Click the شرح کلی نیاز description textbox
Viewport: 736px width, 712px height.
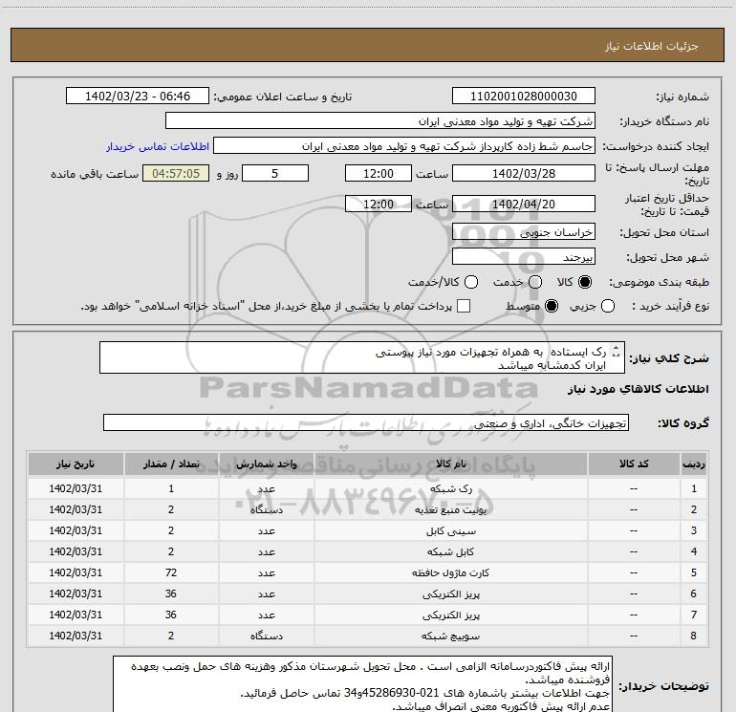[362, 358]
